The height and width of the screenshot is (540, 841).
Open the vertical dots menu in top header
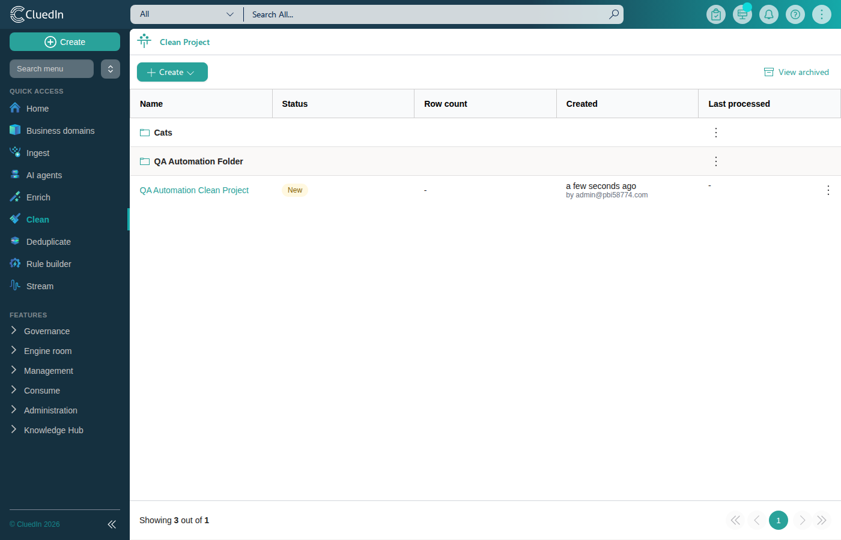(822, 14)
